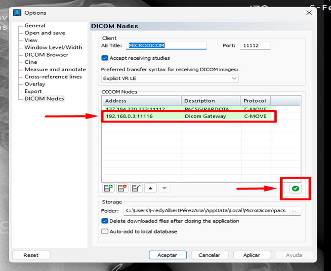Click the Aceptar button
Image resolution: width=331 pixels, height=271 pixels.
pyautogui.click(x=167, y=255)
